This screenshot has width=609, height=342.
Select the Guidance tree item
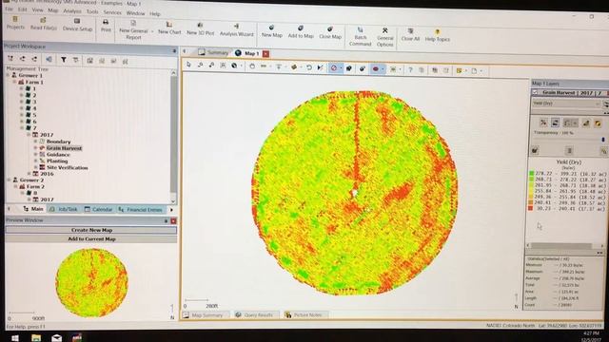click(x=58, y=154)
